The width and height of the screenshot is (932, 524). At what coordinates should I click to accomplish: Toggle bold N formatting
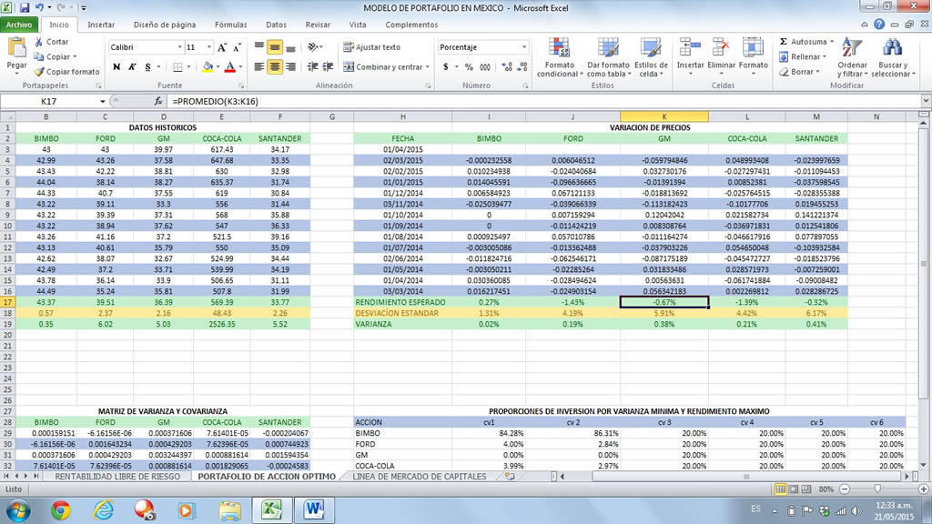click(x=116, y=67)
